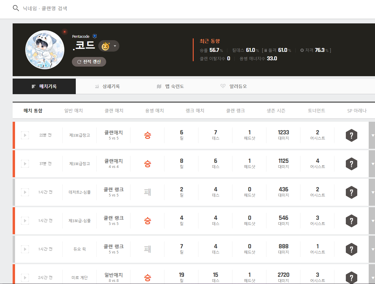Filter matches by 클랜 매치
The width and height of the screenshot is (375, 284).
114,111
